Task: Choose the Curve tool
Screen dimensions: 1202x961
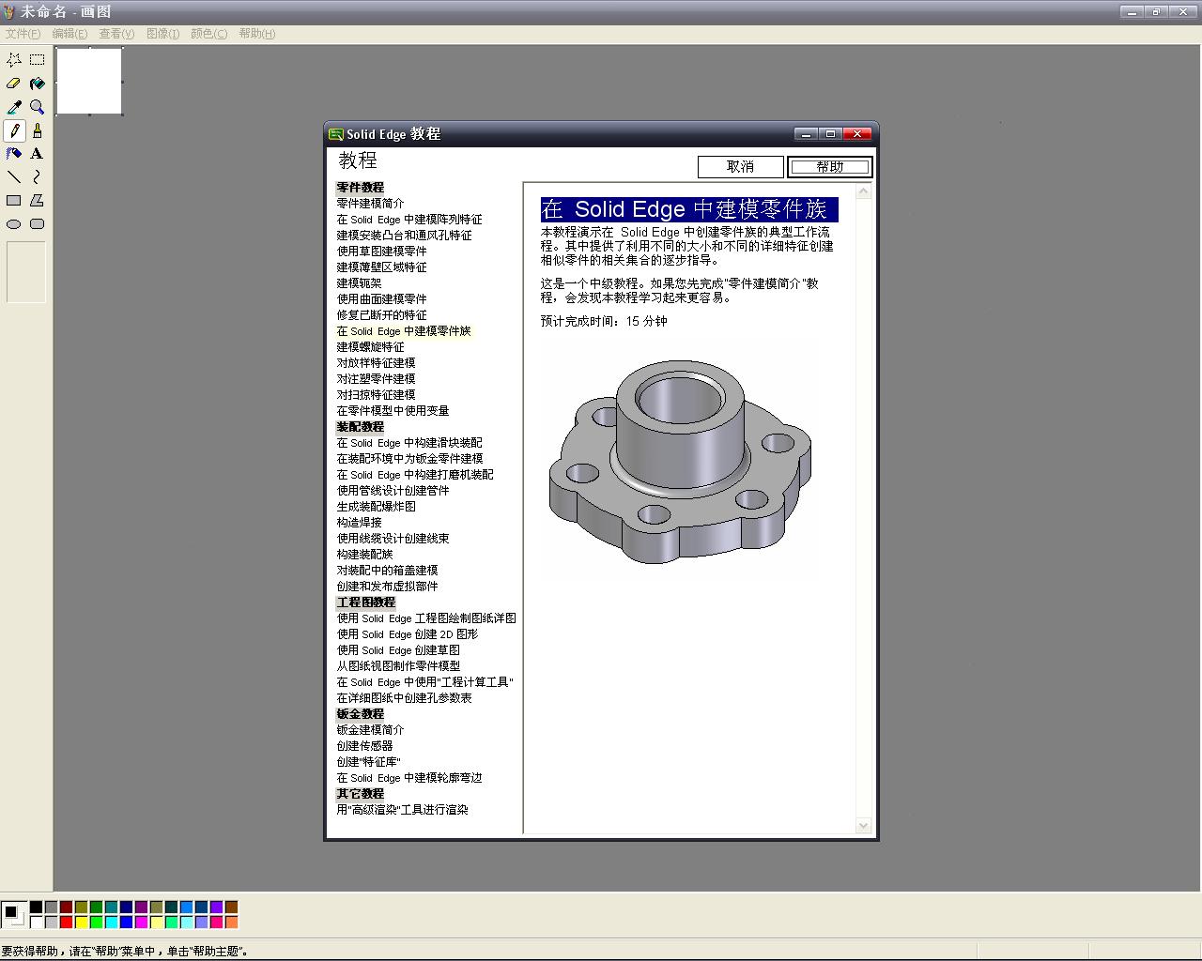Action: coord(38,177)
